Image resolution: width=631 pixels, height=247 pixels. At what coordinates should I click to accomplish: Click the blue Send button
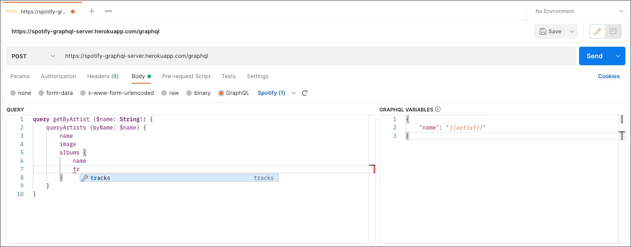click(594, 56)
